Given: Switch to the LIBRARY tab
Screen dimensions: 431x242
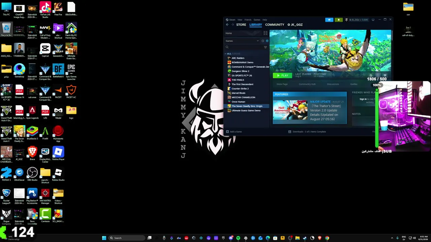Looking at the screenshot, I should [x=256, y=25].
